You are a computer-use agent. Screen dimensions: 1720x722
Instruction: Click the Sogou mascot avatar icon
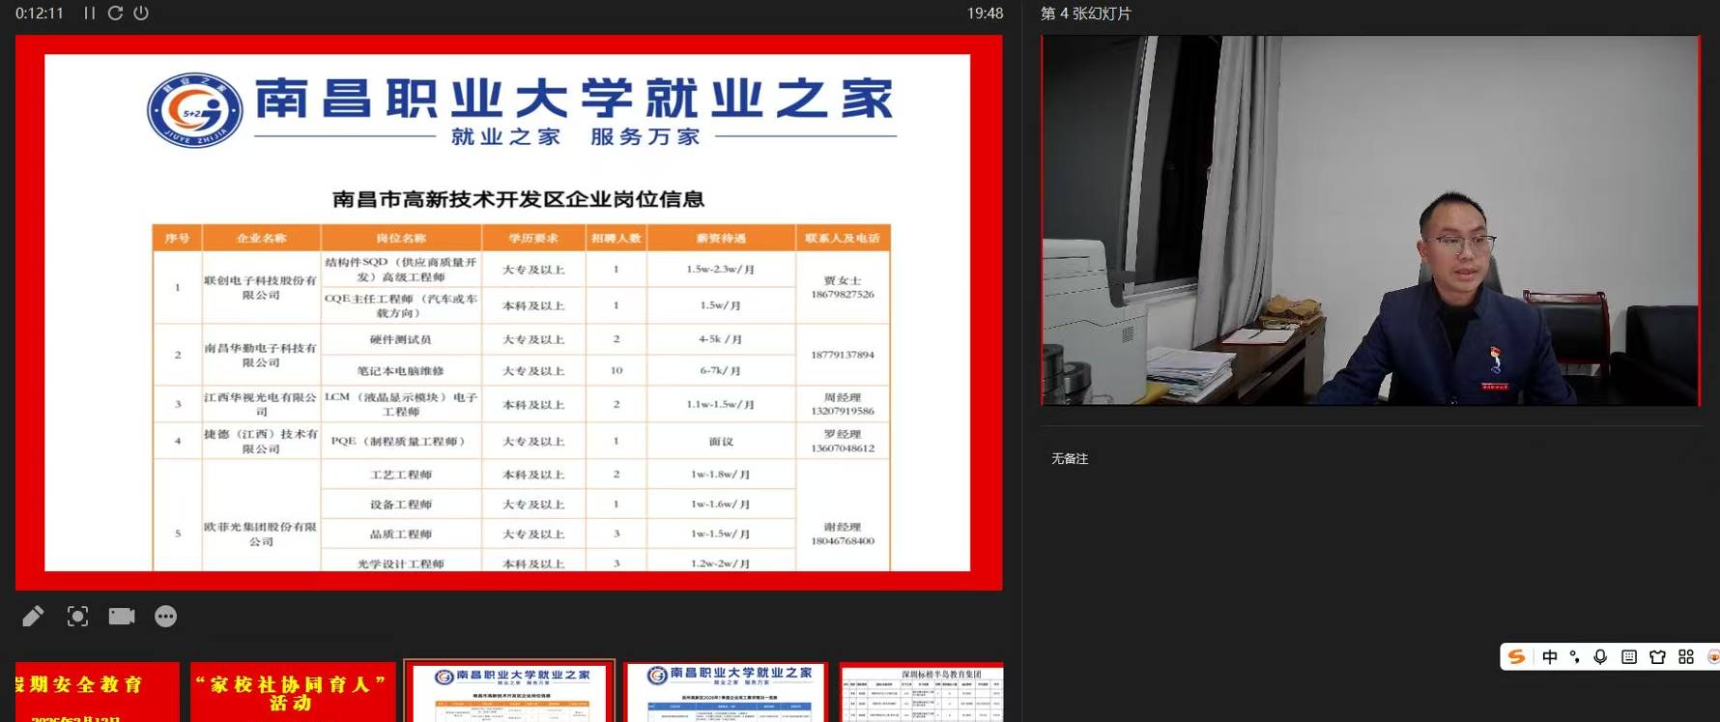click(x=1713, y=657)
